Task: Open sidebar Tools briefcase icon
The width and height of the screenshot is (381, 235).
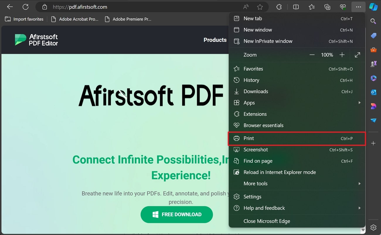Action: [x=373, y=50]
